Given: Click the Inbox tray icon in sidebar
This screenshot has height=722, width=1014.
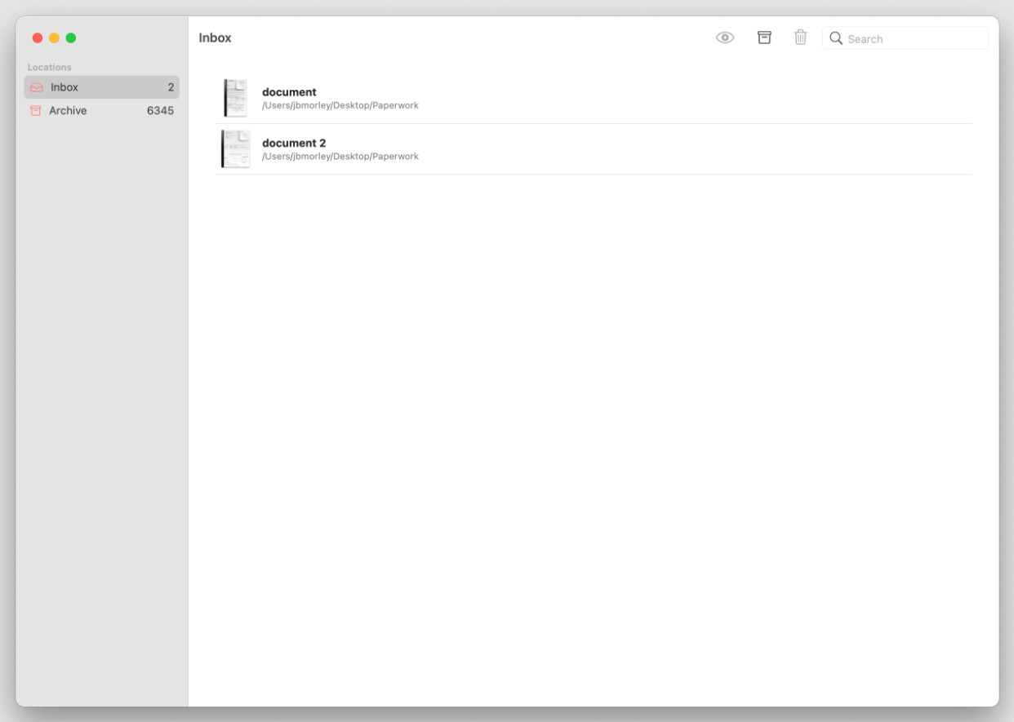Looking at the screenshot, I should 37,87.
